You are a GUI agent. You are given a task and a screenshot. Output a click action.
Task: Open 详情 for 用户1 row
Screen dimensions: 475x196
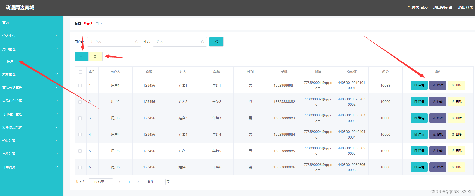(x=419, y=85)
